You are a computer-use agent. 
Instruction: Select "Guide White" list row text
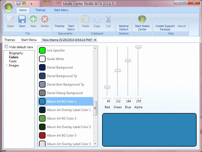click(x=55, y=59)
